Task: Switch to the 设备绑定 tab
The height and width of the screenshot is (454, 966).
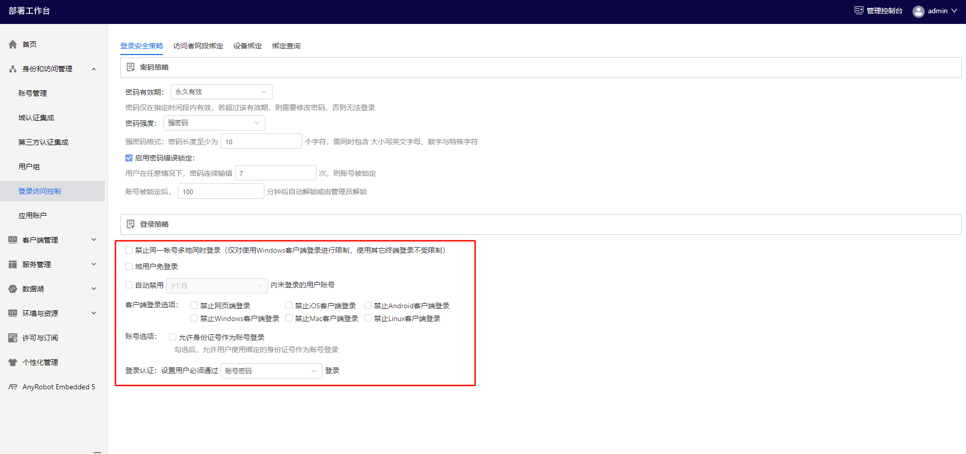Action: coord(248,46)
